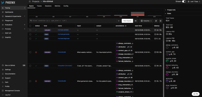This screenshot has height=97, width=202.
Task: Open Settings in the sidebar
Action: point(14,70)
